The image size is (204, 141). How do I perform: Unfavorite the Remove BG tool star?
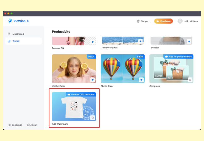(93, 41)
